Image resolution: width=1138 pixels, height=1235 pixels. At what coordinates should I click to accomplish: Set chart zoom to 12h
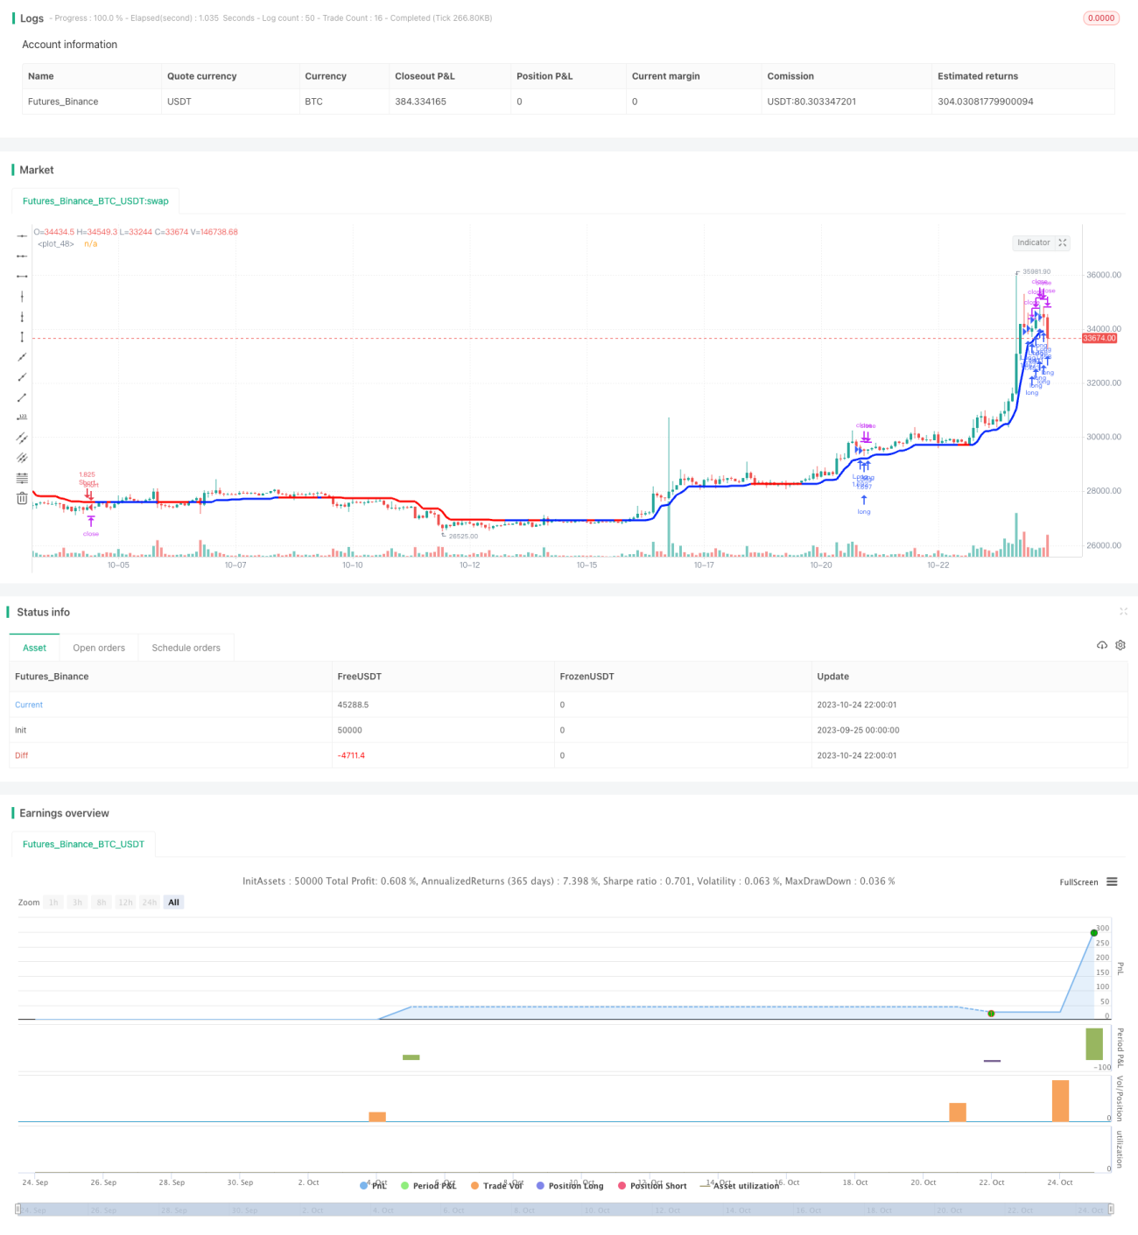(x=125, y=902)
